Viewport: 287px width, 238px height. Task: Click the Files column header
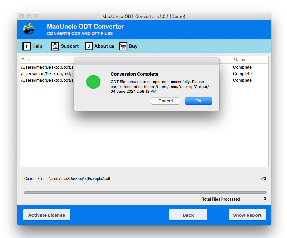26,60
